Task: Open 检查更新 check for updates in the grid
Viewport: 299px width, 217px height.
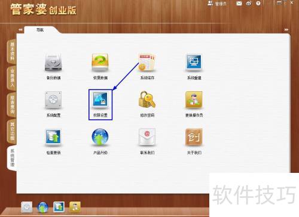Action: (x=53, y=137)
